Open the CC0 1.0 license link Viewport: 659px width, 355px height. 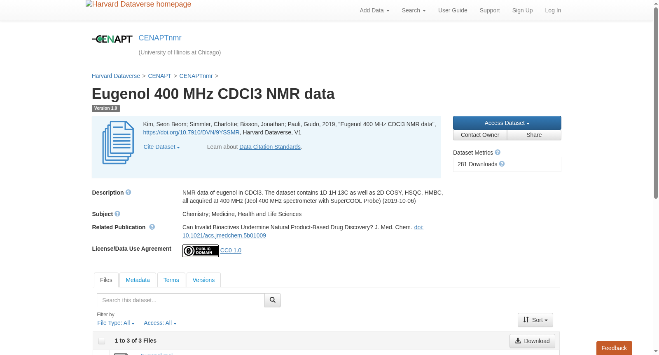pyautogui.click(x=231, y=251)
